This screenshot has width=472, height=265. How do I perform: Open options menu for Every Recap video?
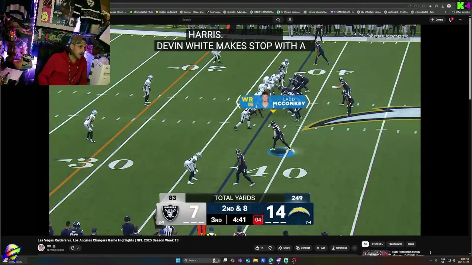coord(430,252)
